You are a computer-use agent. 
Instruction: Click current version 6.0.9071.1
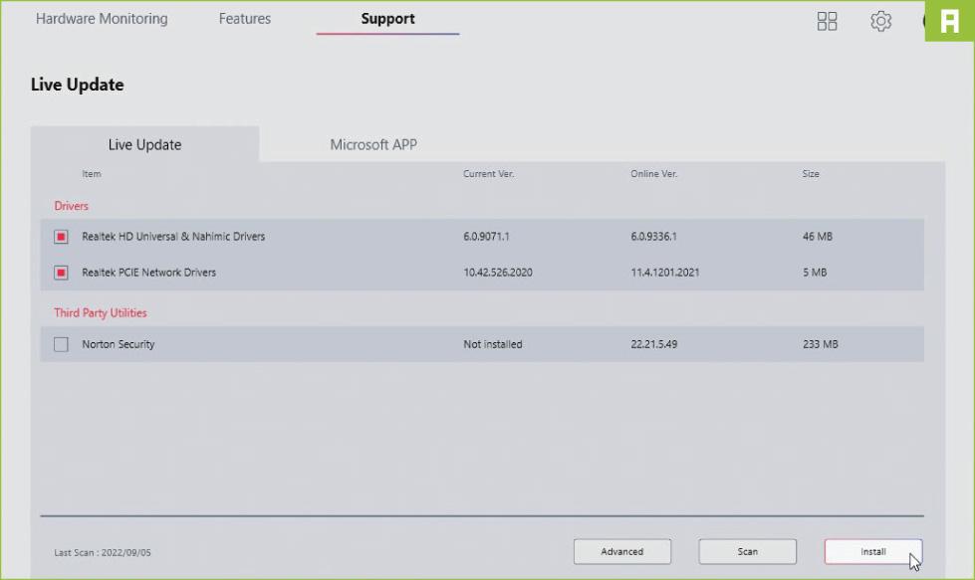486,237
